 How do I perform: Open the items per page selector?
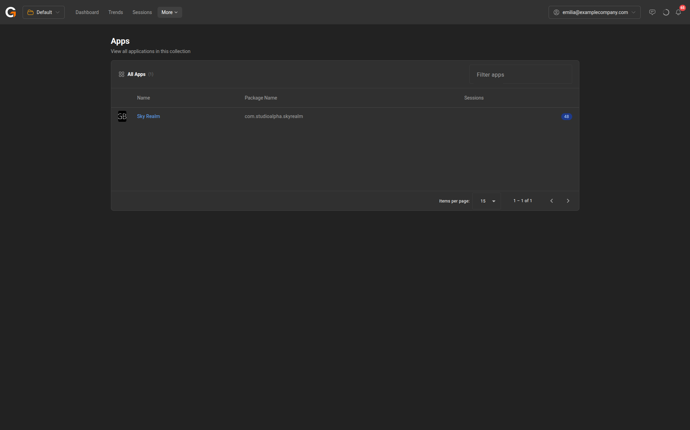[487, 201]
